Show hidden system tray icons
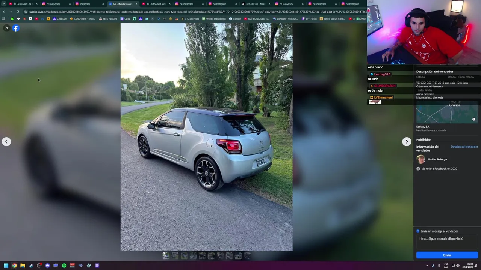Image resolution: width=481 pixels, height=270 pixels. pyautogui.click(x=427, y=265)
